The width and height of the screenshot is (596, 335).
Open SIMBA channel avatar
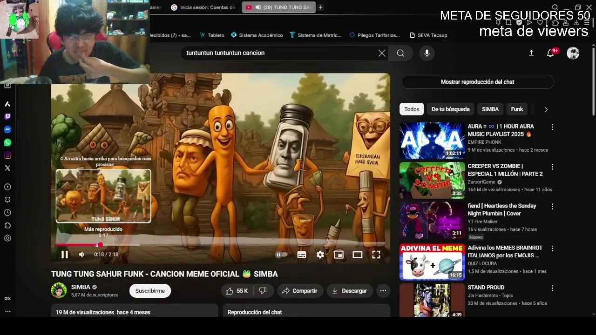pos(59,290)
